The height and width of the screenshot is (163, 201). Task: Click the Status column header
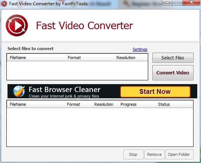(174, 104)
